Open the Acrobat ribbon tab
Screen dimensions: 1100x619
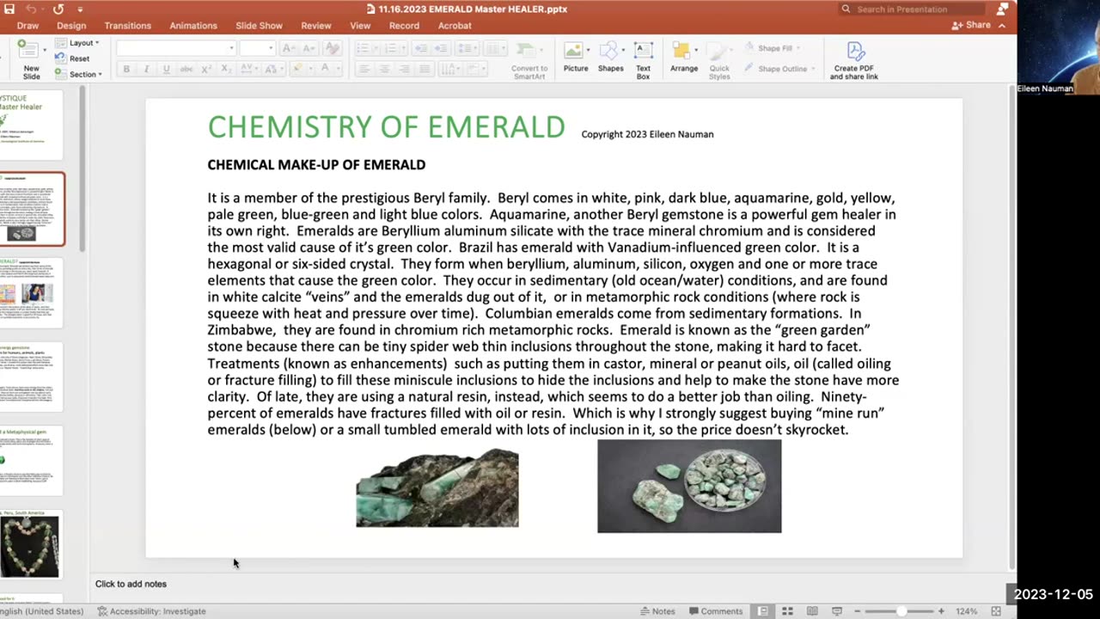[x=455, y=26]
